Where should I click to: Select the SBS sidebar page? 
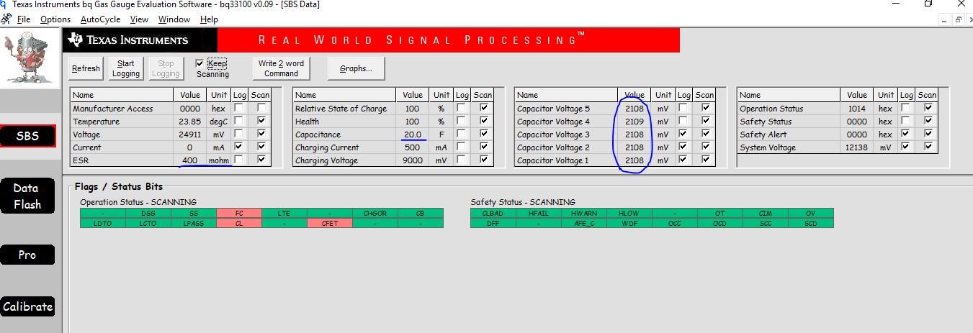pyautogui.click(x=27, y=136)
